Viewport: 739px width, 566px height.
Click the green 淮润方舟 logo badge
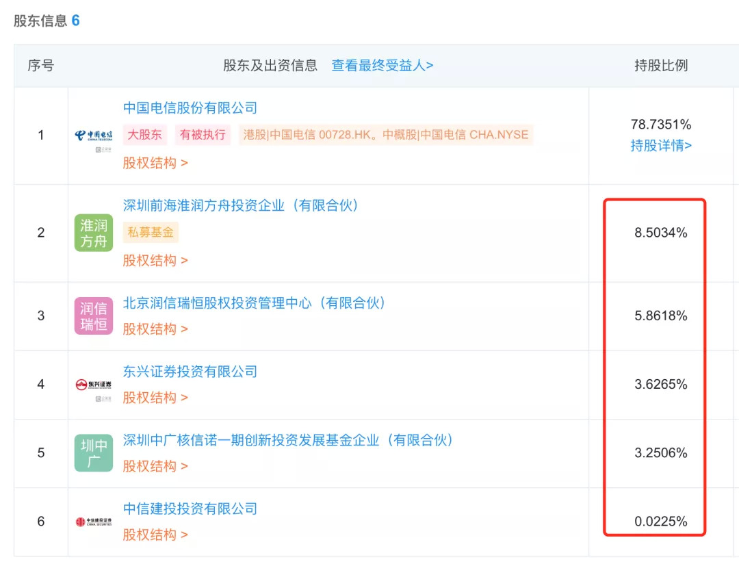94,233
